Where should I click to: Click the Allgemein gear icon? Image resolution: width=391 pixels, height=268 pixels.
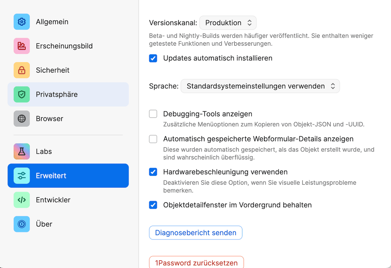tap(22, 22)
